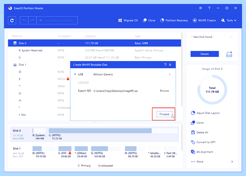
Task: Click I: Test block in disk map
Action: [x=171, y=149]
